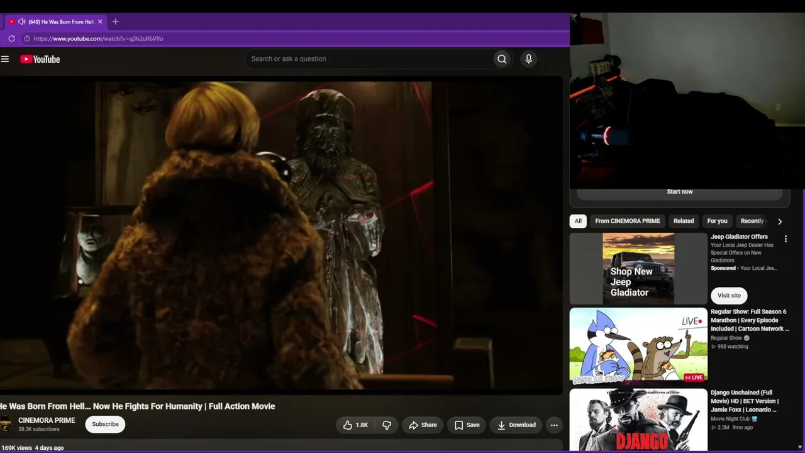
Task: Open more actions menu below the video
Action: [554, 425]
